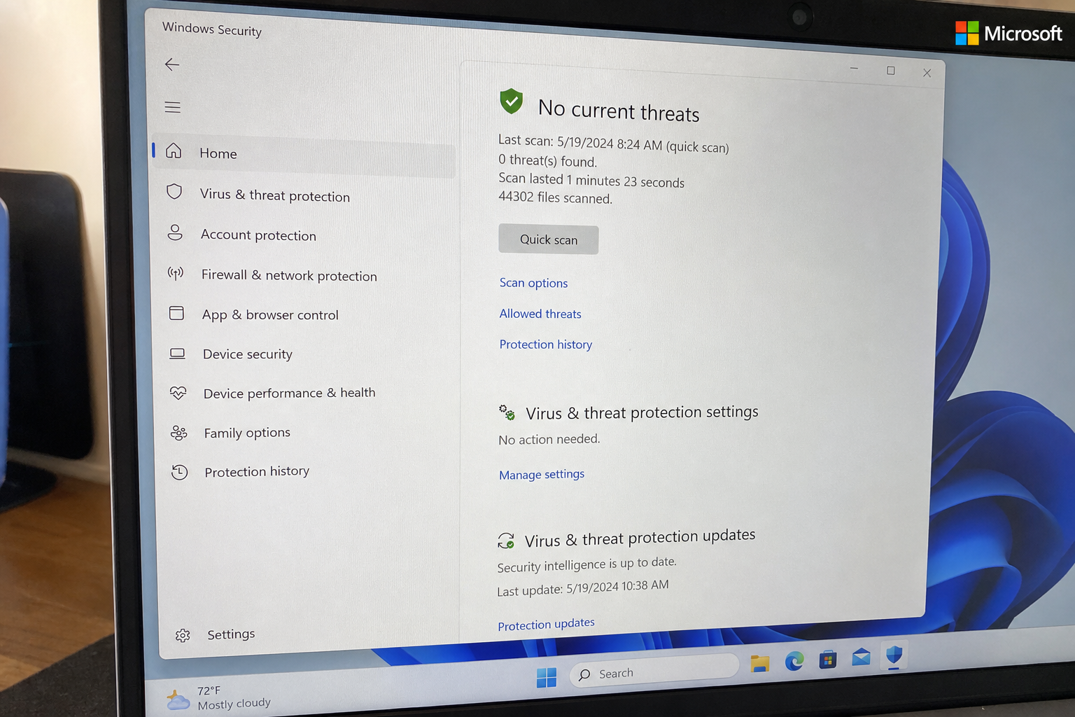Open Settings at the sidebar bottom

coord(231,634)
